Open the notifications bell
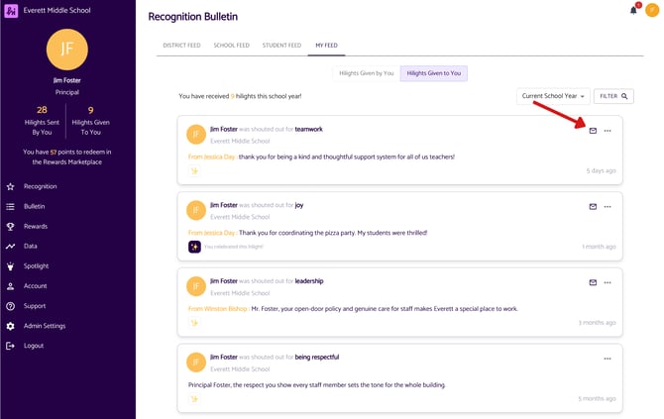 point(633,10)
